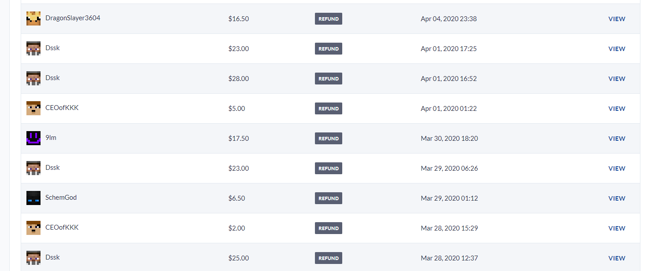The height and width of the screenshot is (271, 651).
Task: Refund the 9lm $17.50 payment
Action: (x=329, y=139)
